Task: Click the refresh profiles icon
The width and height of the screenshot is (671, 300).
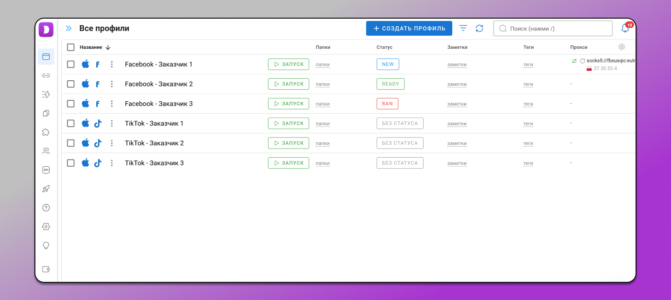Action: coord(479,29)
